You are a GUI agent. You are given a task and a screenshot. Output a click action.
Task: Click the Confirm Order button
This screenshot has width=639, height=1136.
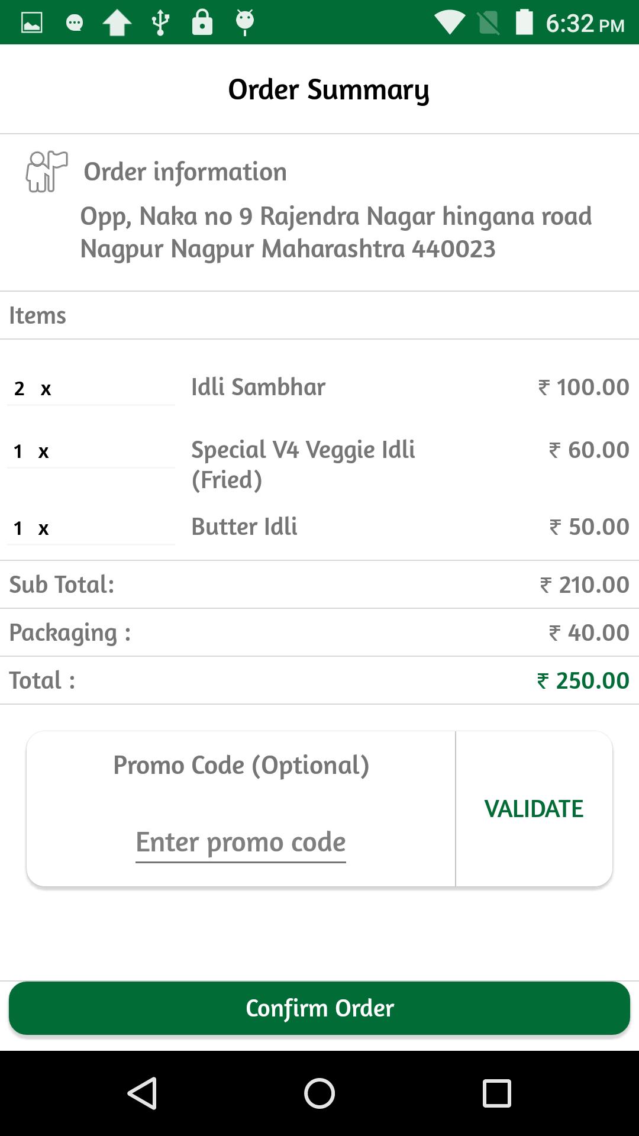click(x=319, y=1008)
